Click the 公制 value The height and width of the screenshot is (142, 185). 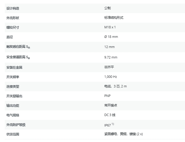pyautogui.click(x=107, y=8)
